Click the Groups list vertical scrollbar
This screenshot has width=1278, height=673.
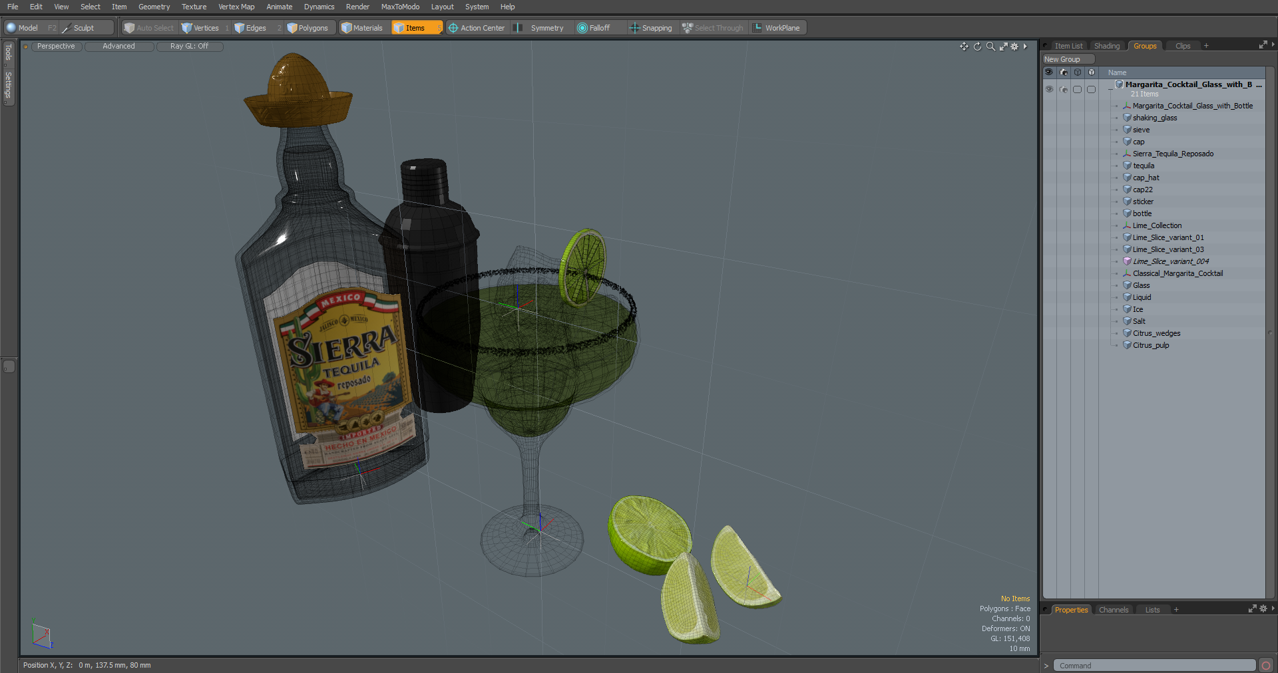click(1270, 333)
